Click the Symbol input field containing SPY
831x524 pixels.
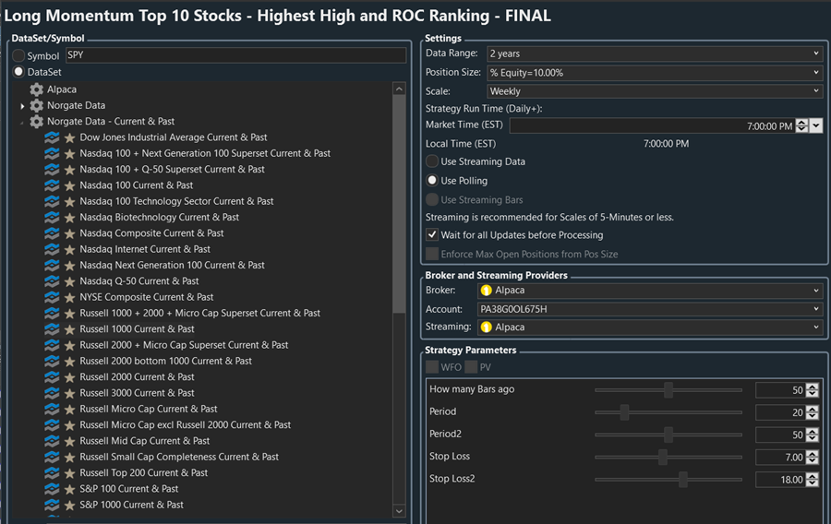pos(235,55)
